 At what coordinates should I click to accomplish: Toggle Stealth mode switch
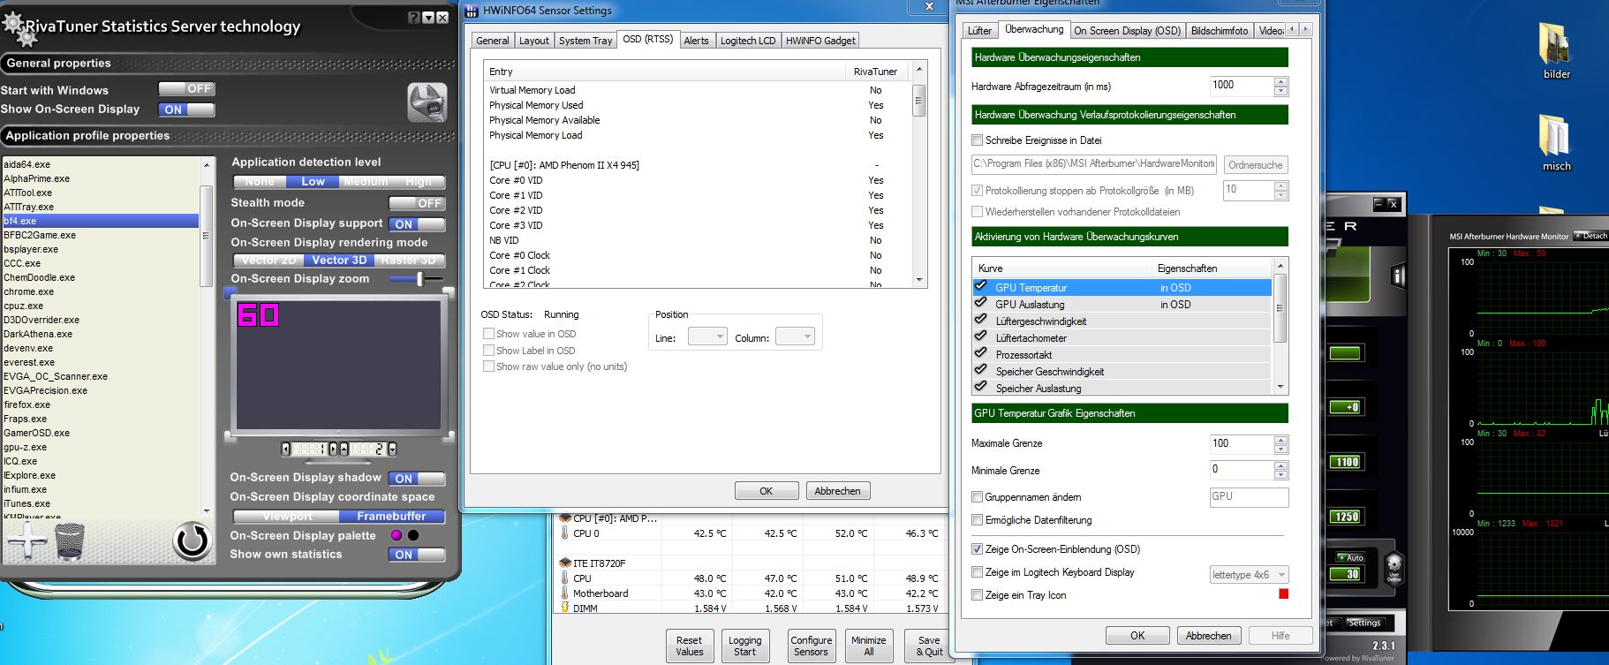pyautogui.click(x=417, y=203)
